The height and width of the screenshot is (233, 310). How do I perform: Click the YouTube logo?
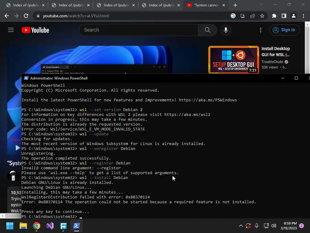click(x=35, y=30)
